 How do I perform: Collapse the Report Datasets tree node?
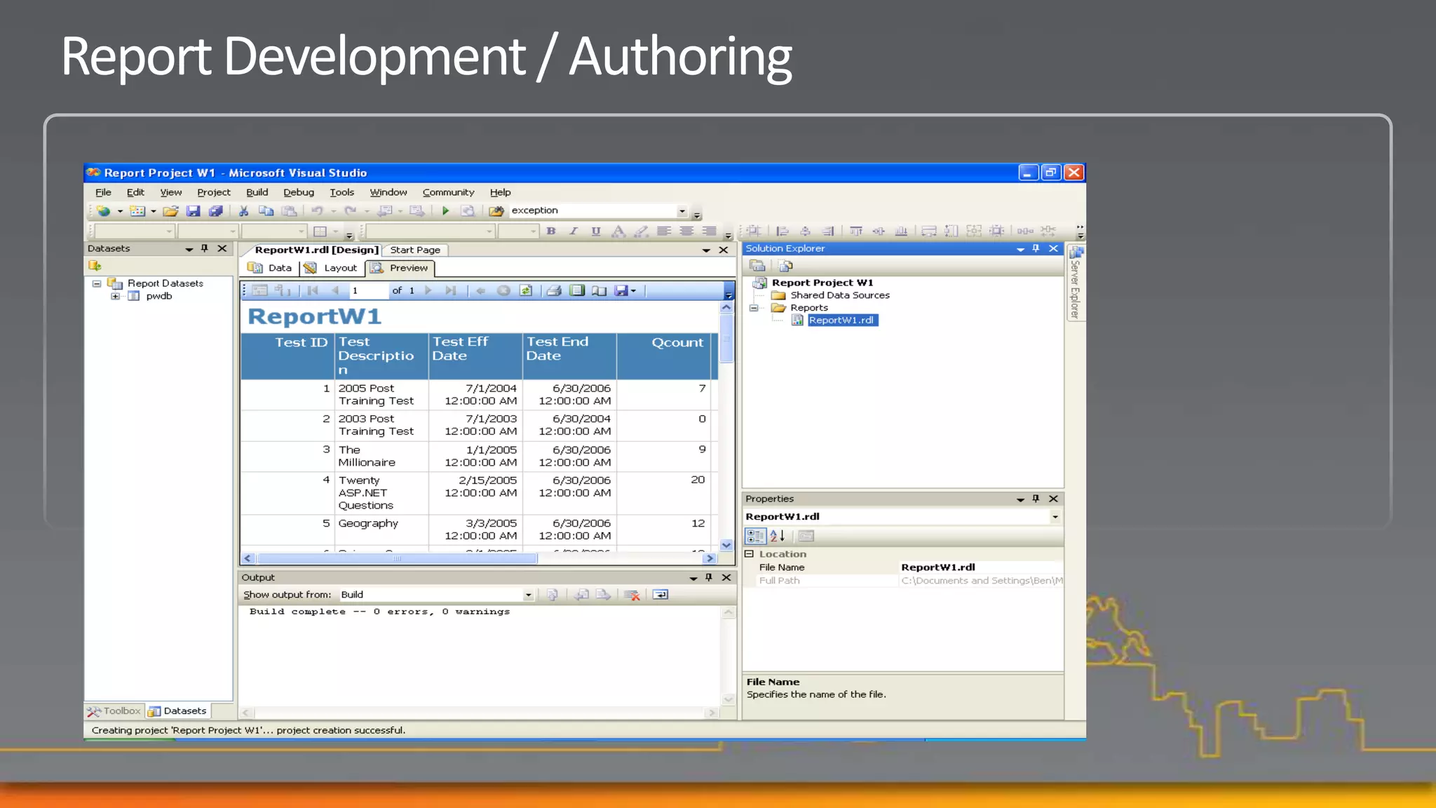point(97,283)
